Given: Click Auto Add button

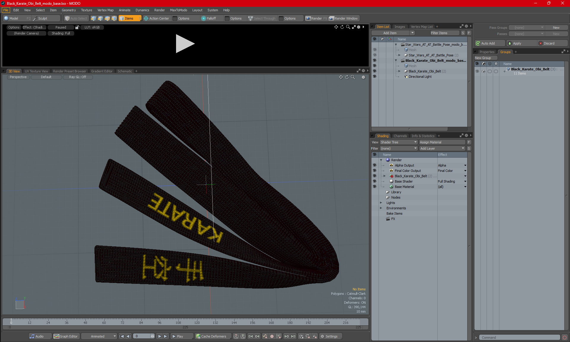Looking at the screenshot, I should point(490,43).
